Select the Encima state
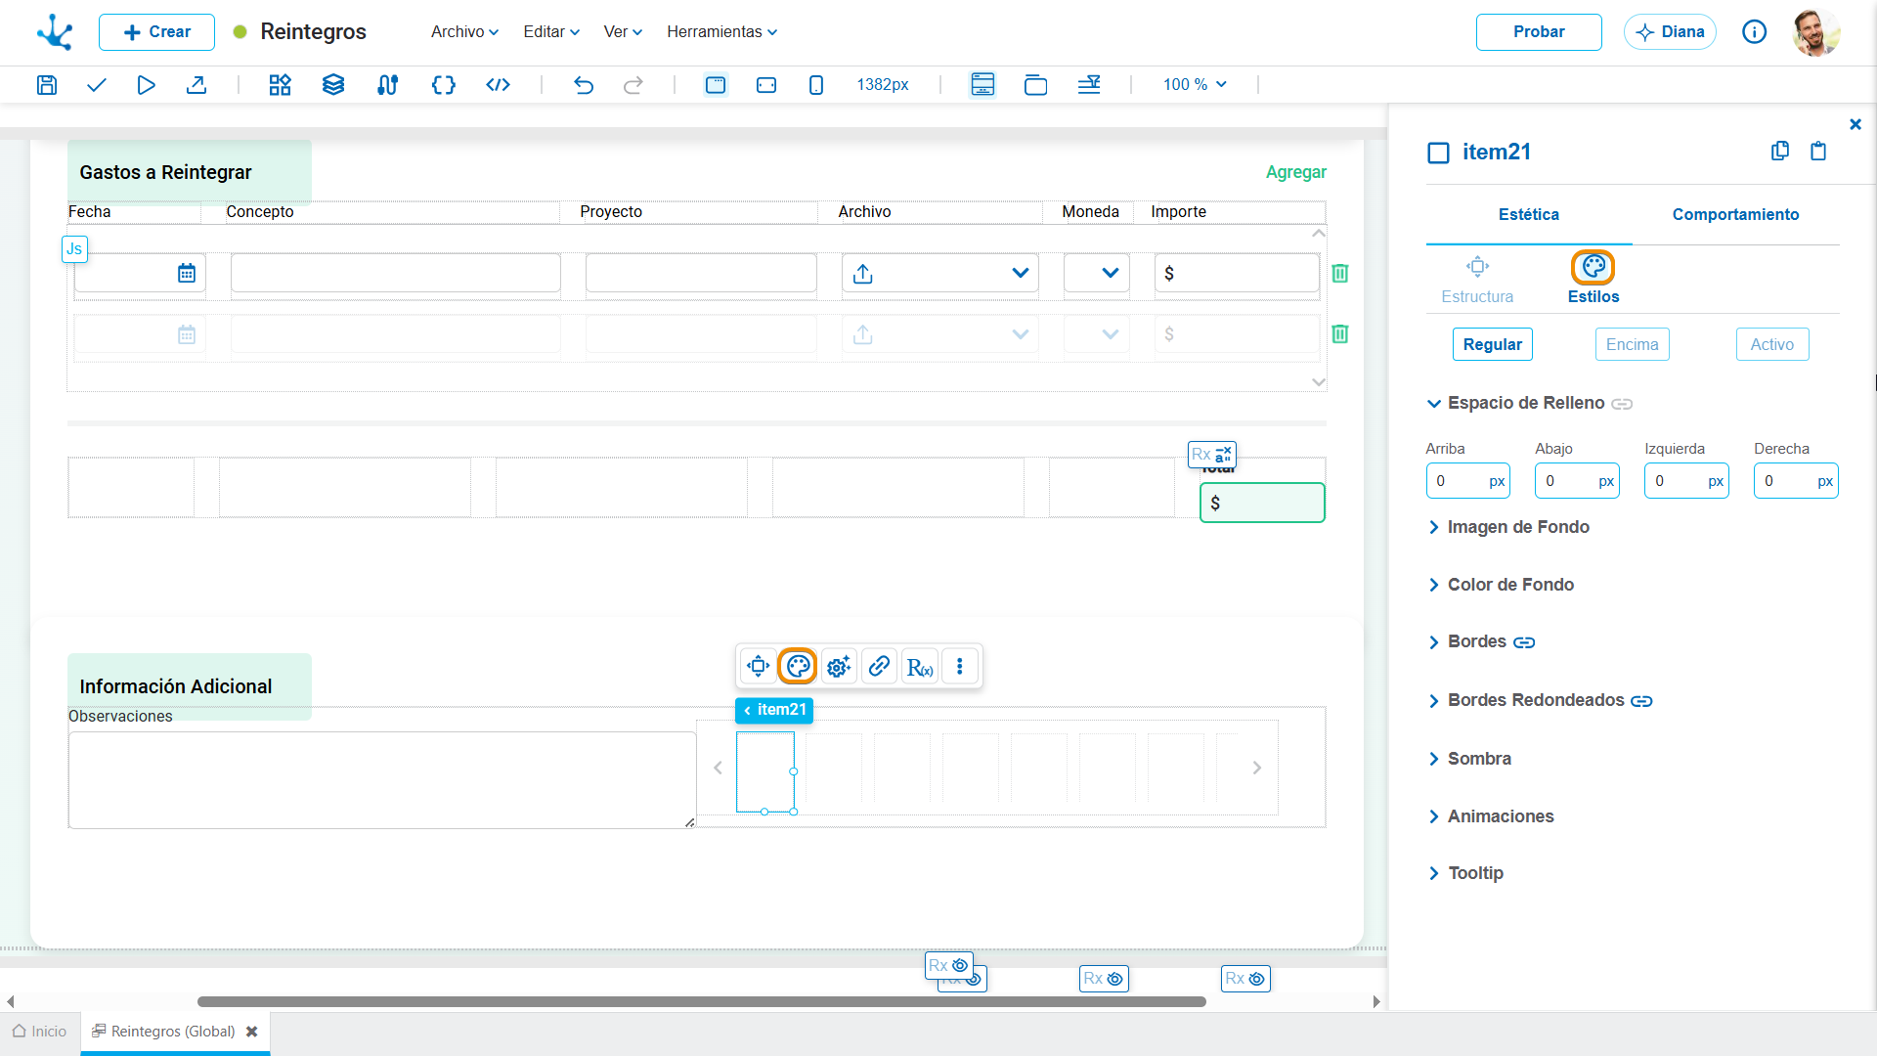 [x=1632, y=344]
